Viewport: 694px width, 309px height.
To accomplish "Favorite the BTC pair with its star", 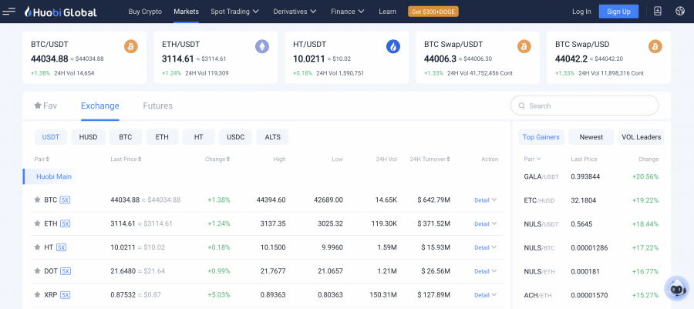I will pos(37,200).
